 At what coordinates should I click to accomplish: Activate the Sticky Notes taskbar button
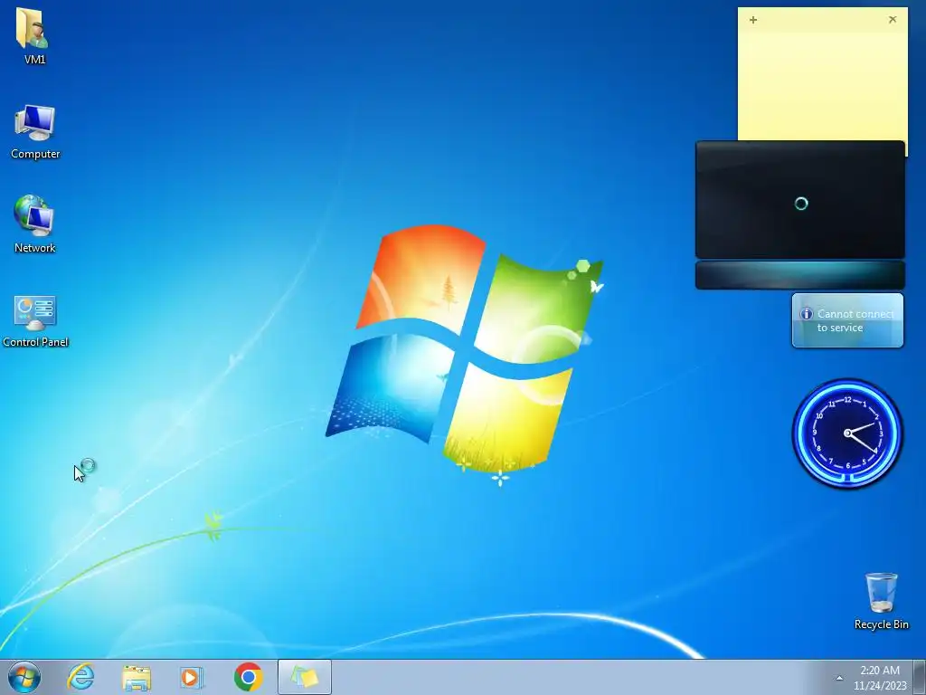(x=304, y=677)
